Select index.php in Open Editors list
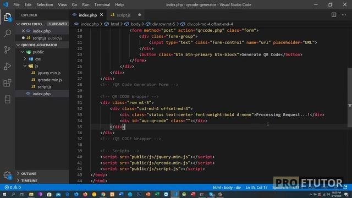 coord(42,31)
